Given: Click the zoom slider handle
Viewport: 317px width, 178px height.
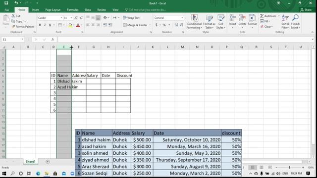Looking at the screenshot, I should [x=289, y=168].
